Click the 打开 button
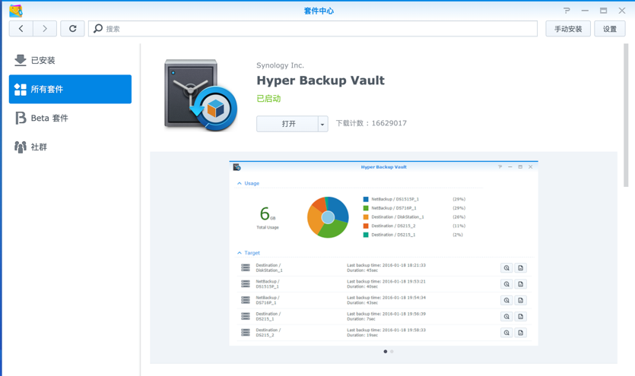Image resolution: width=635 pixels, height=376 pixels. [x=287, y=124]
